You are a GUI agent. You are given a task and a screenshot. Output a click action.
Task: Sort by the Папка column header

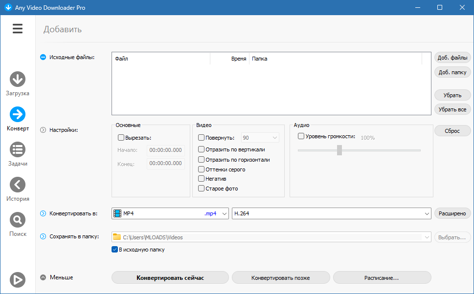click(336, 59)
